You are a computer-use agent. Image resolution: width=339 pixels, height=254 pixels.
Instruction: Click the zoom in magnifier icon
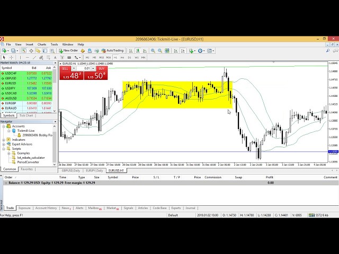153,51
